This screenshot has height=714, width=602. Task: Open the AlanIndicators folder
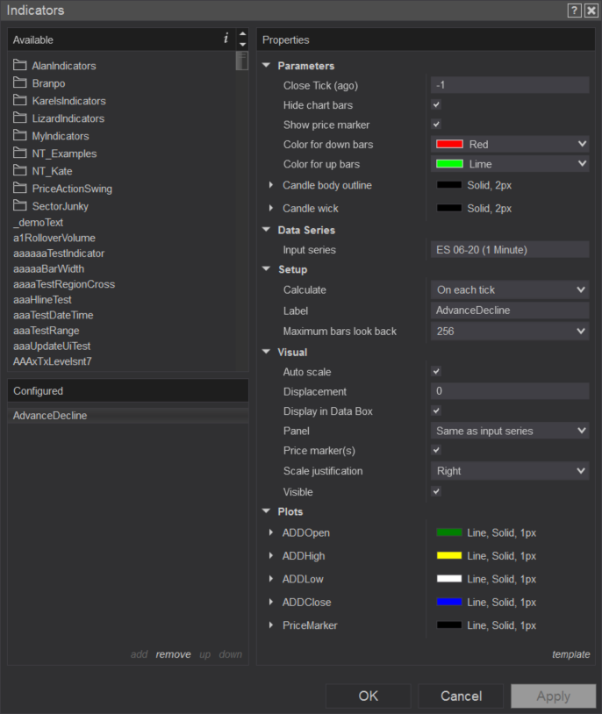[x=64, y=66]
